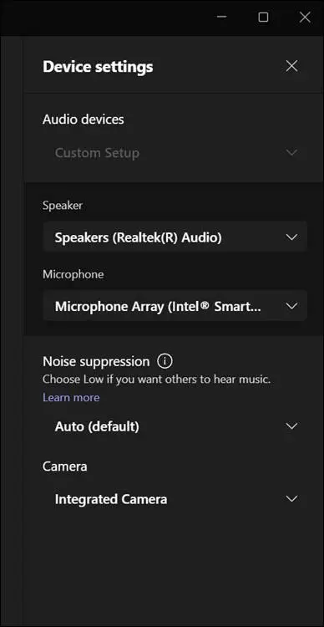Click the chevron on the Speaker field
Image resolution: width=324 pixels, height=627 pixels.
point(292,237)
